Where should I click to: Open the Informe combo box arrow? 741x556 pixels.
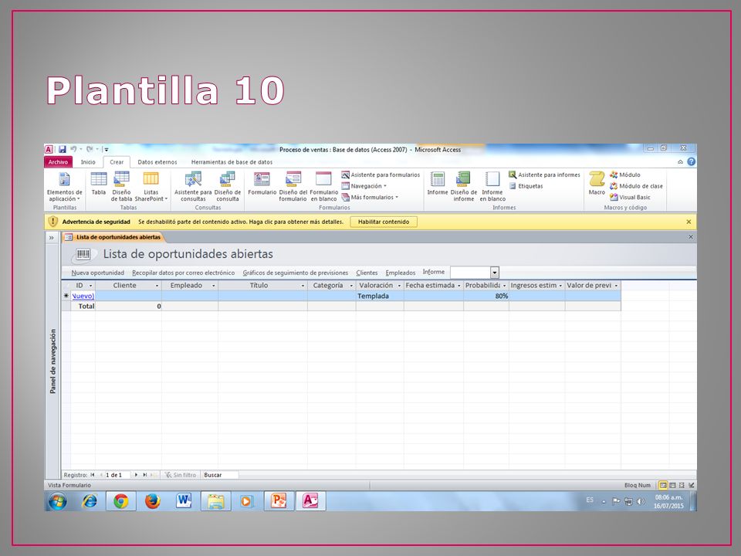[x=494, y=273]
